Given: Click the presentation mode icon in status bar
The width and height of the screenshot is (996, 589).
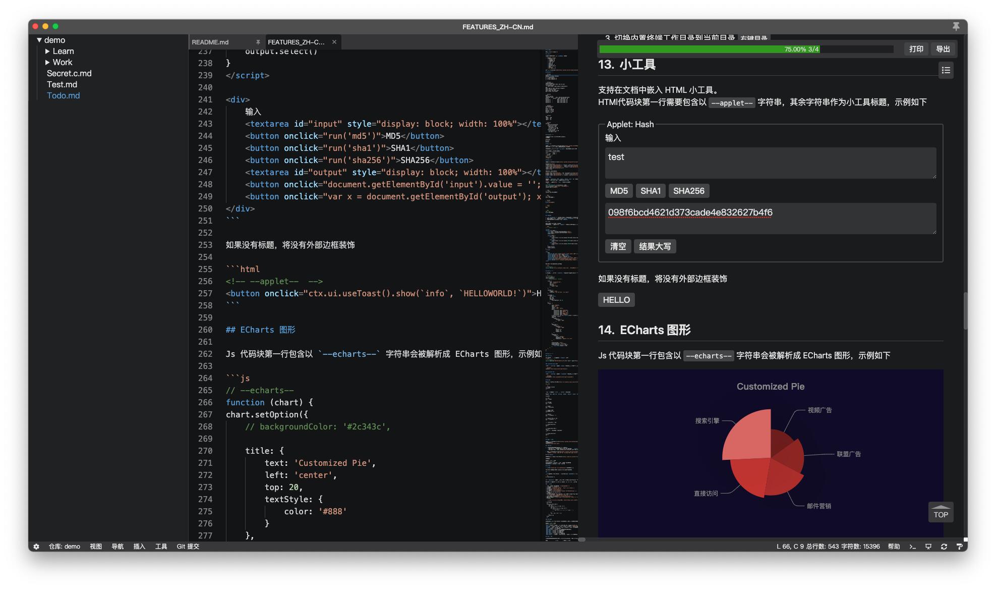Looking at the screenshot, I should 928,547.
